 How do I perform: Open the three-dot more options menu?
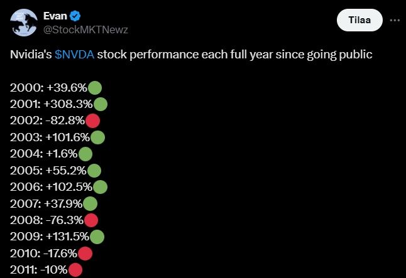tap(395, 20)
